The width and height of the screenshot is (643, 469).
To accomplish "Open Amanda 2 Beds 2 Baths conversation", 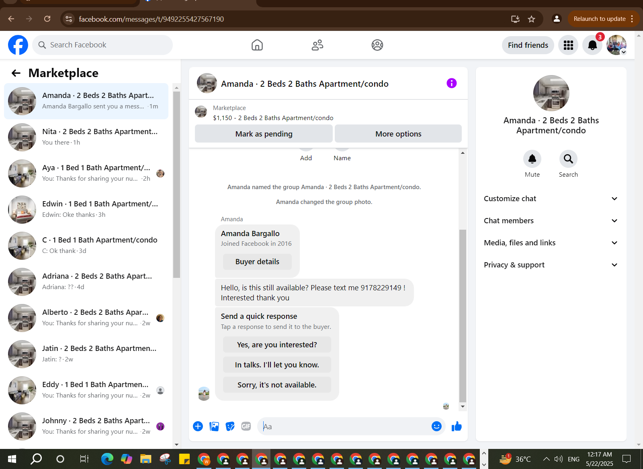I will tap(86, 101).
